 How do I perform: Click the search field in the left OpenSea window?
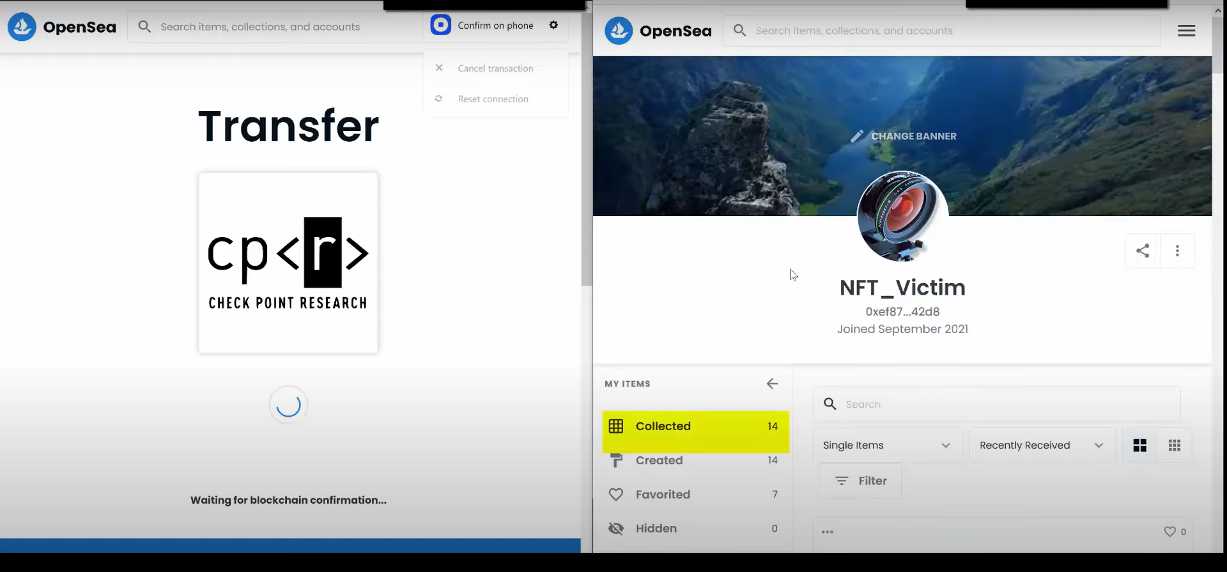[275, 27]
